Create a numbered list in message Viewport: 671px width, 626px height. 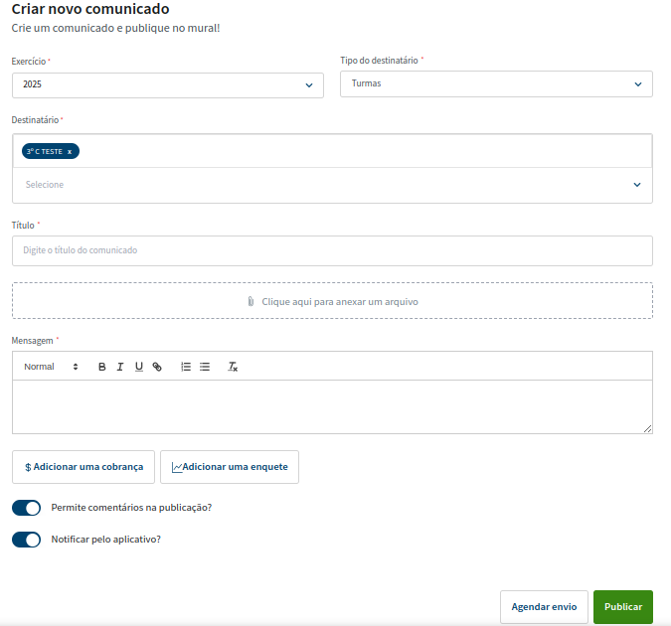[x=186, y=367]
